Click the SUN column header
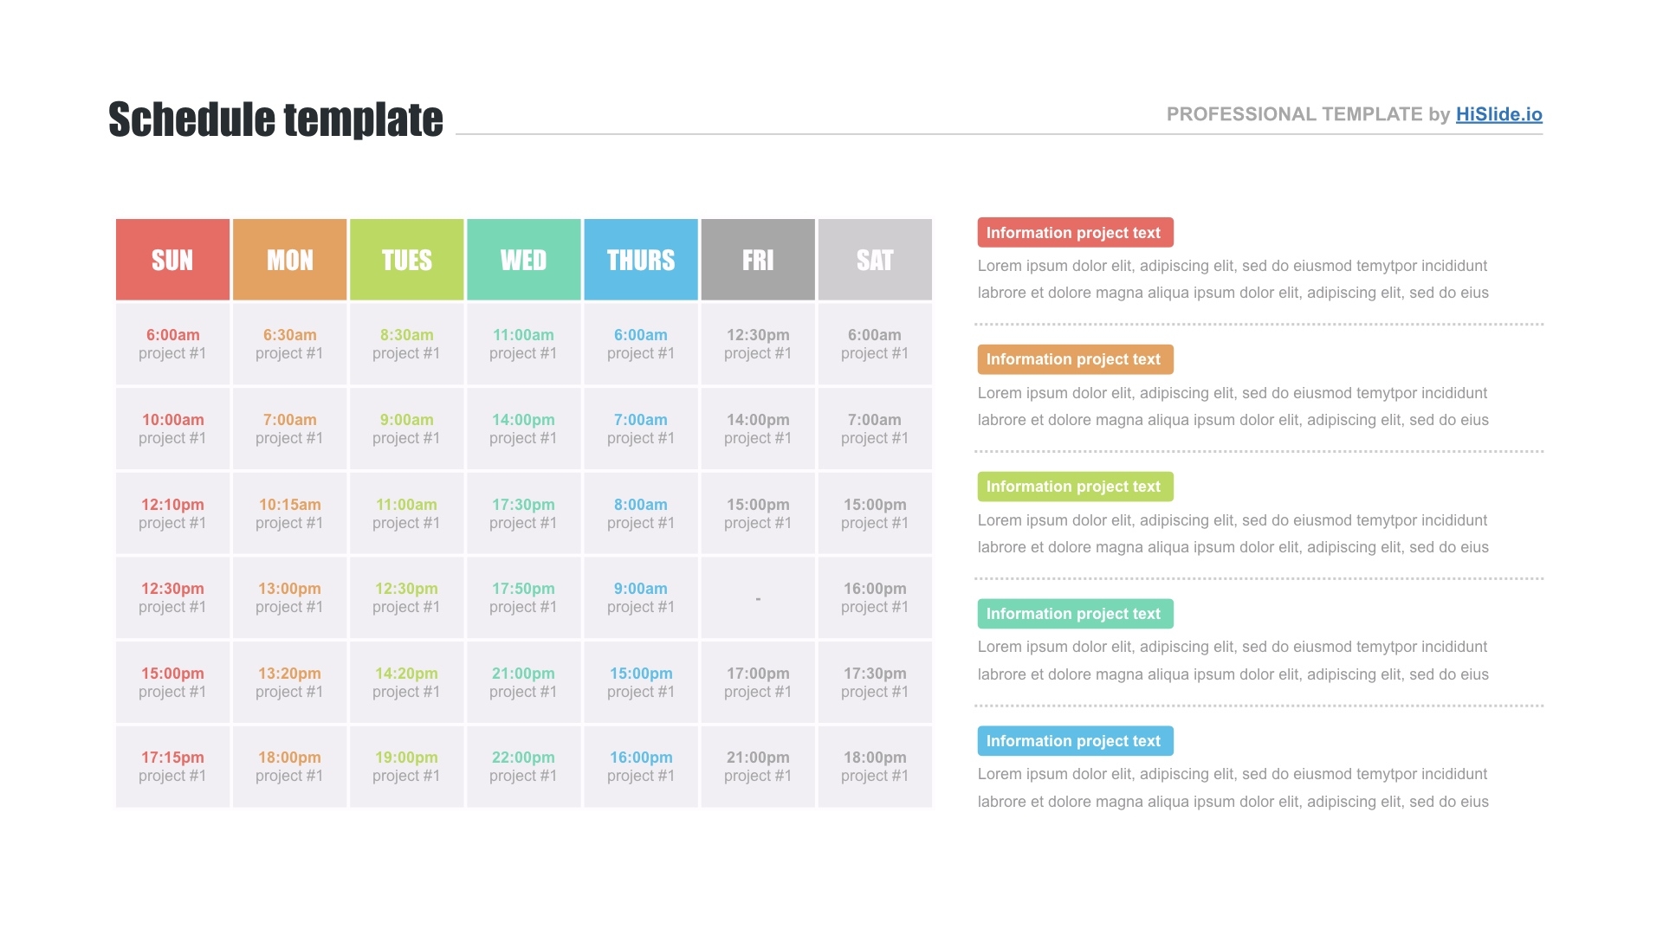The image size is (1663, 935). tap(171, 259)
